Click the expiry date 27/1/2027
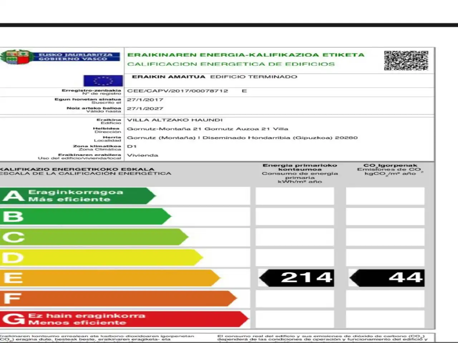 tap(145, 109)
